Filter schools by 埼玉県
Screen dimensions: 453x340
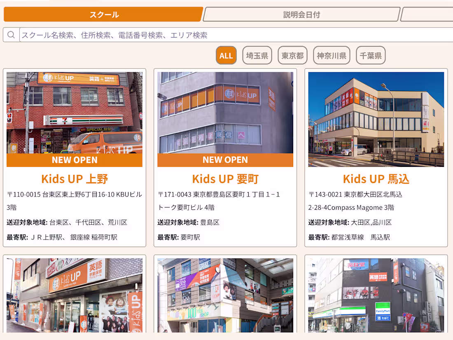coord(257,55)
